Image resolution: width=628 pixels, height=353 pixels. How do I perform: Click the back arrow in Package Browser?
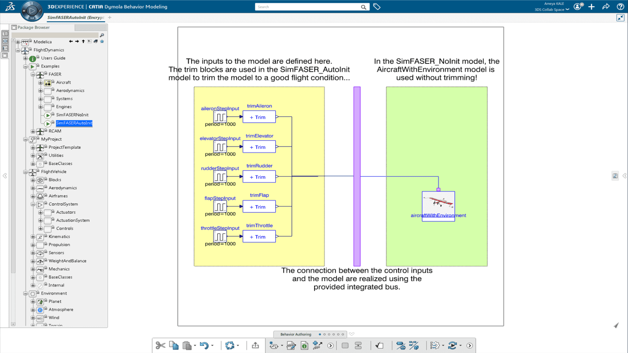click(71, 42)
